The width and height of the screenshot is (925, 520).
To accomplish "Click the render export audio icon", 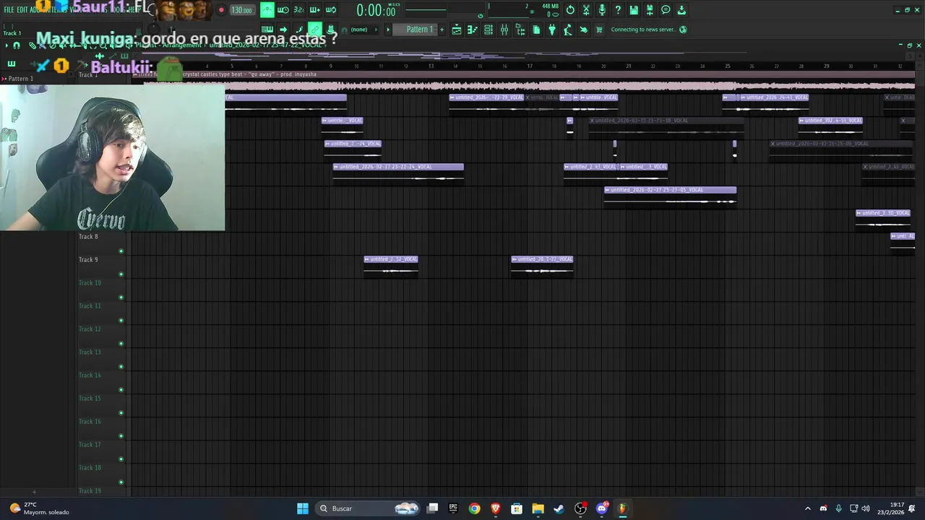I will (x=650, y=10).
